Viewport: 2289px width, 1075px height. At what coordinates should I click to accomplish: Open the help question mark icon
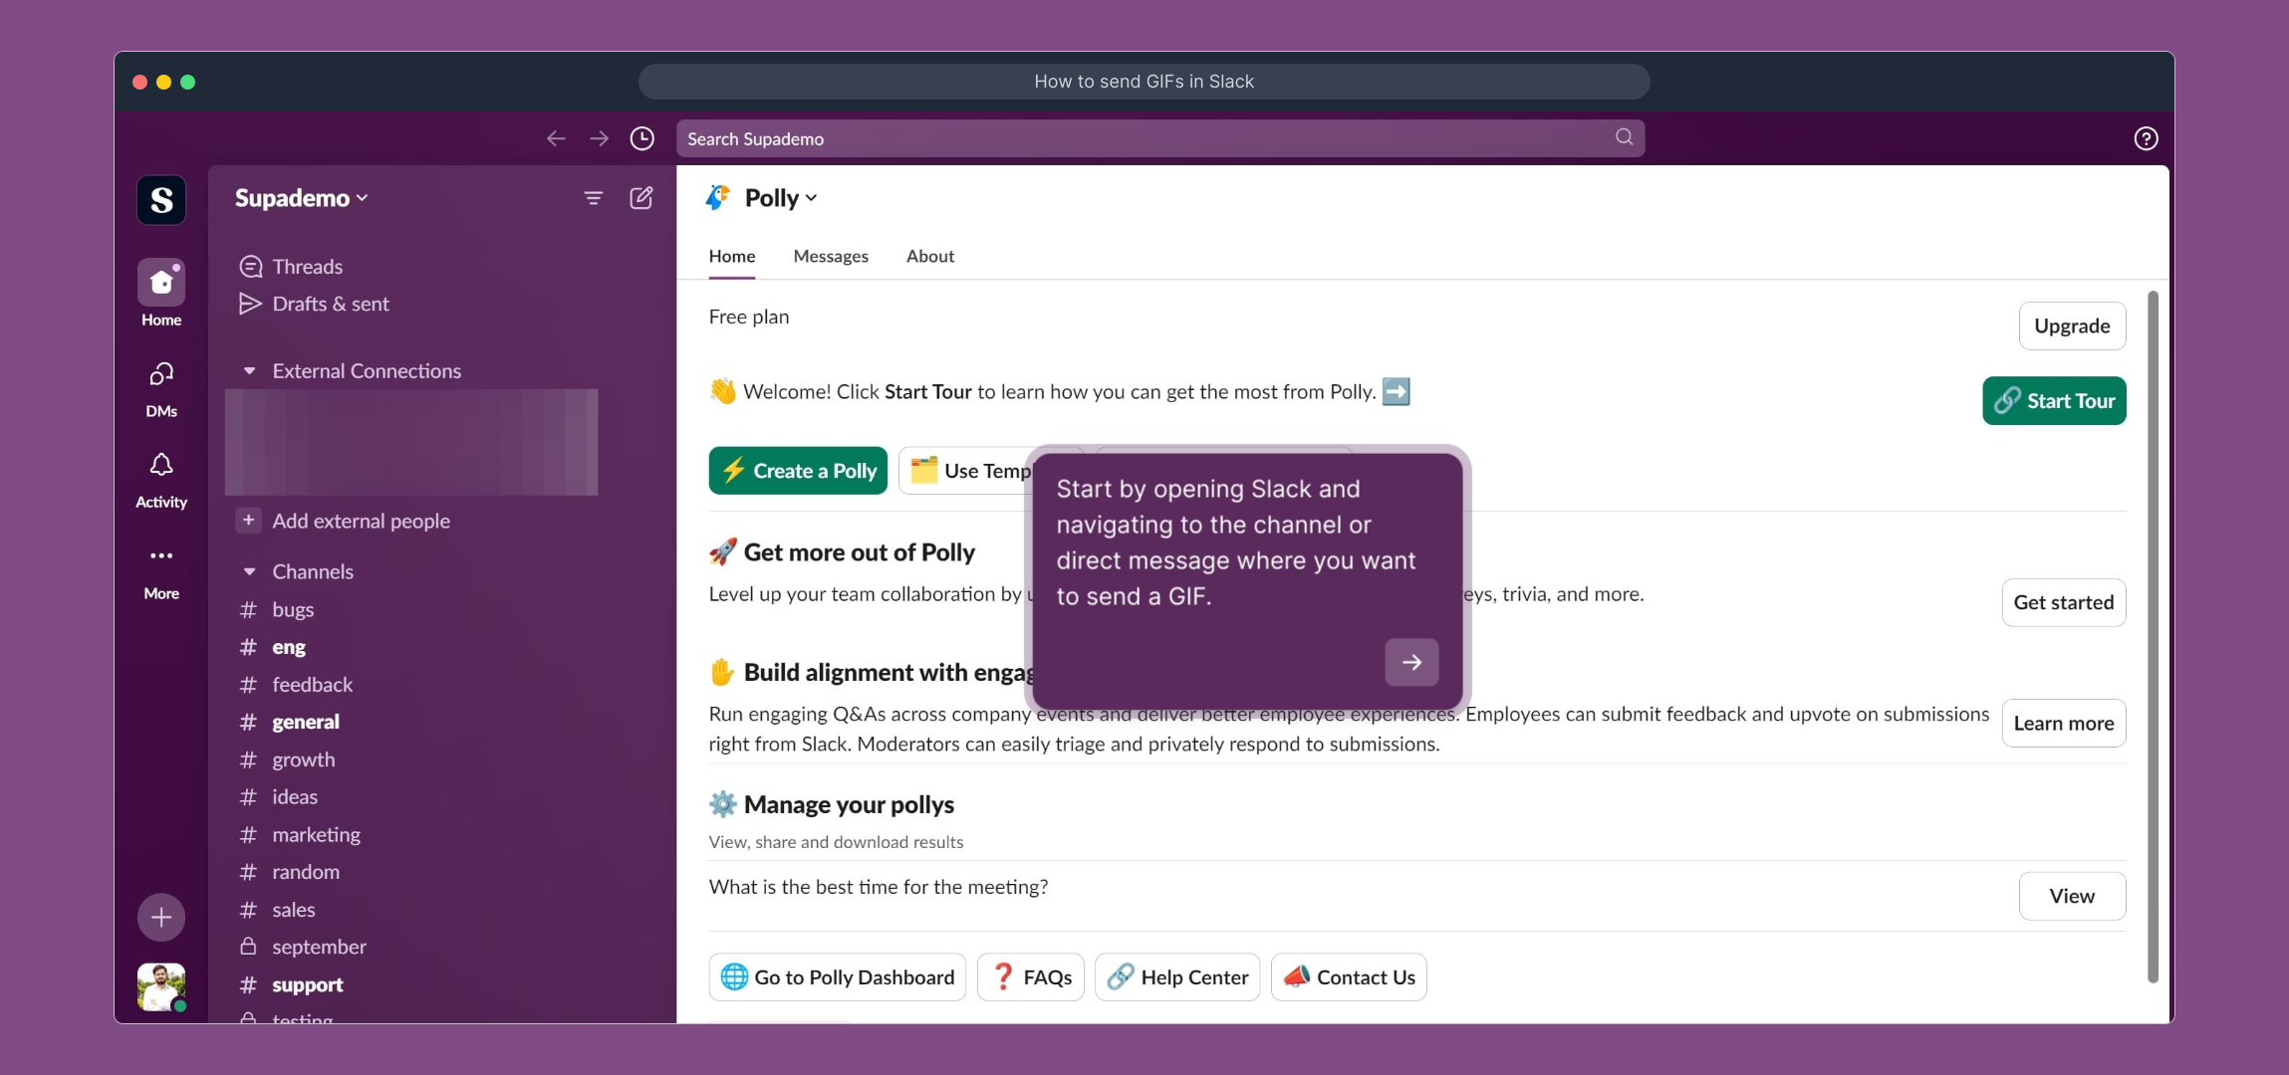click(2146, 138)
